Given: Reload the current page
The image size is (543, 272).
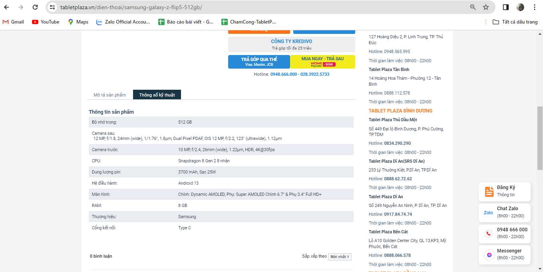Looking at the screenshot, I should 35,7.
